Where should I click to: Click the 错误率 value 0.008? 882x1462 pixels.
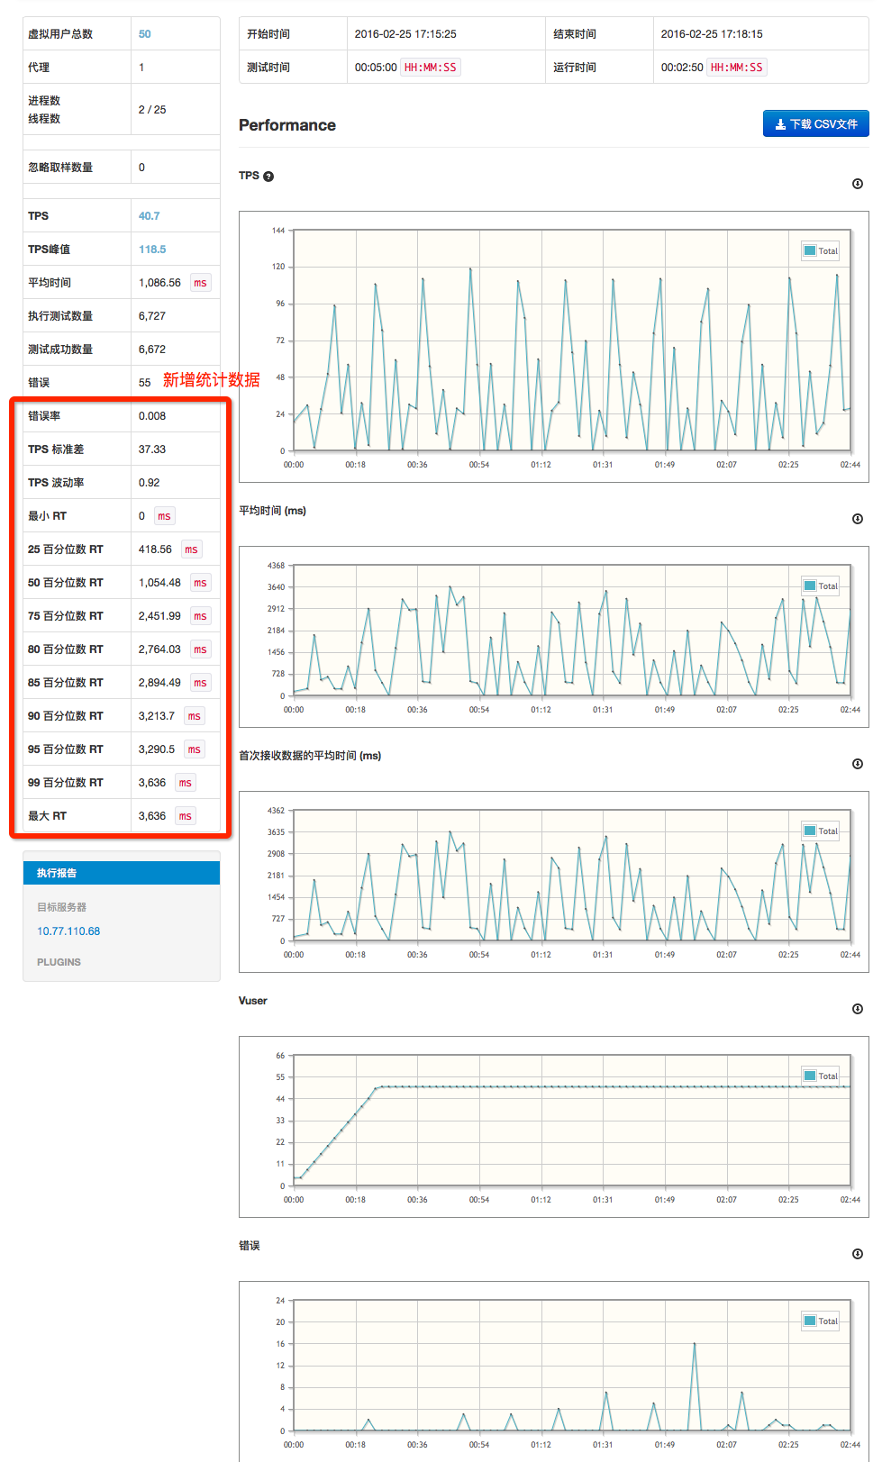click(x=152, y=416)
